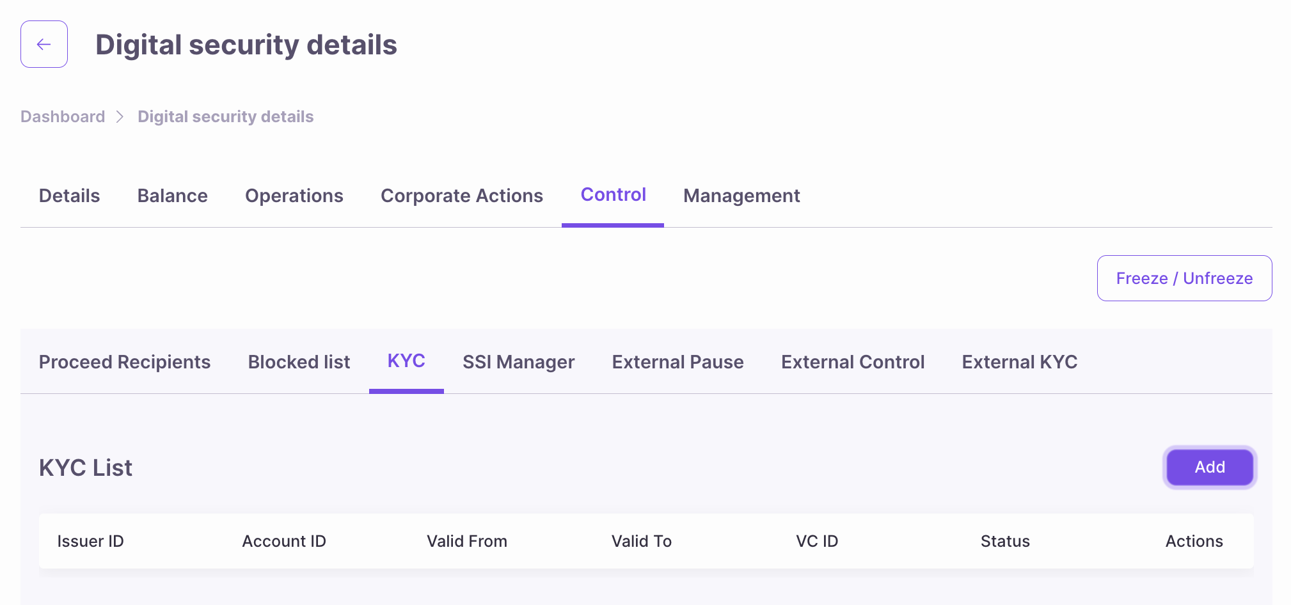Click the back arrow icon button

click(x=44, y=44)
